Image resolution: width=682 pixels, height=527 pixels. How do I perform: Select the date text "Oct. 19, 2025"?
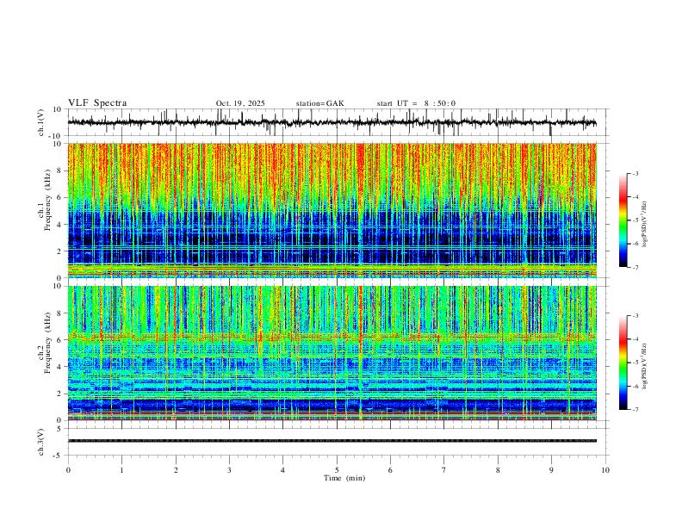[x=240, y=103]
